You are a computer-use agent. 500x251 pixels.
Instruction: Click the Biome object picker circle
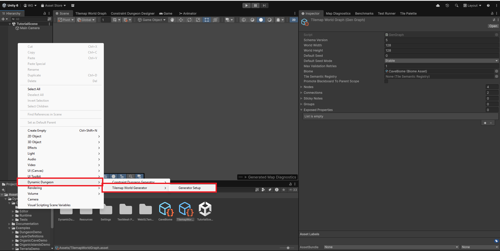496,71
